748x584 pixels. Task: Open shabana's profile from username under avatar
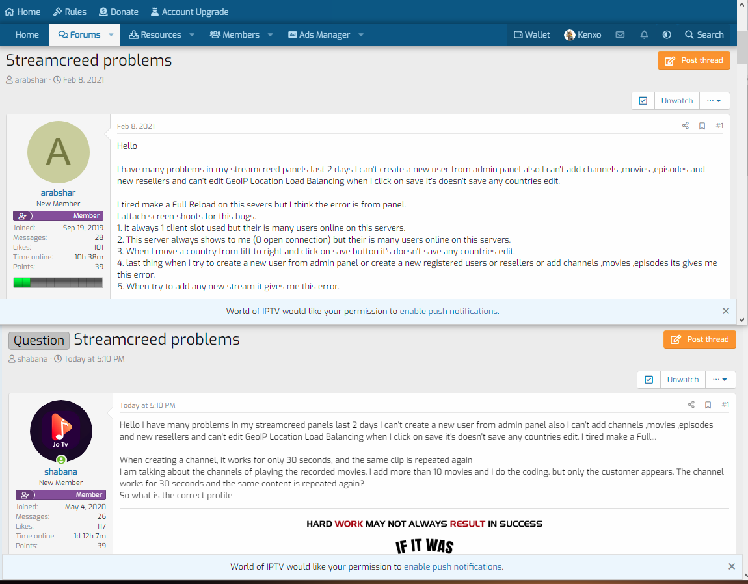click(x=60, y=472)
